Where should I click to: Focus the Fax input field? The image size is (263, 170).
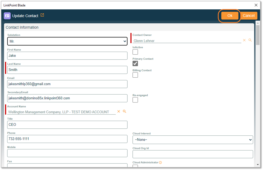(x=67, y=165)
